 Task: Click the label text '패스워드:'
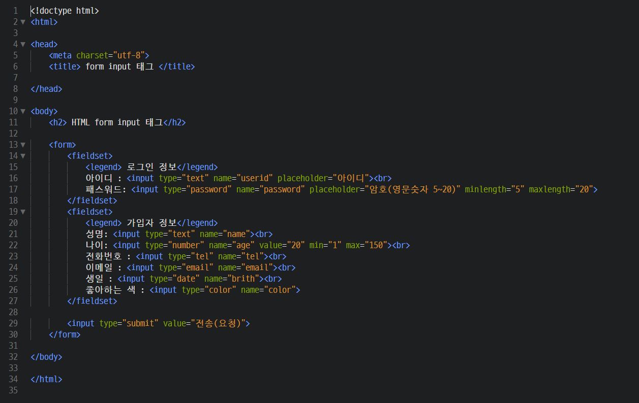pyautogui.click(x=106, y=189)
